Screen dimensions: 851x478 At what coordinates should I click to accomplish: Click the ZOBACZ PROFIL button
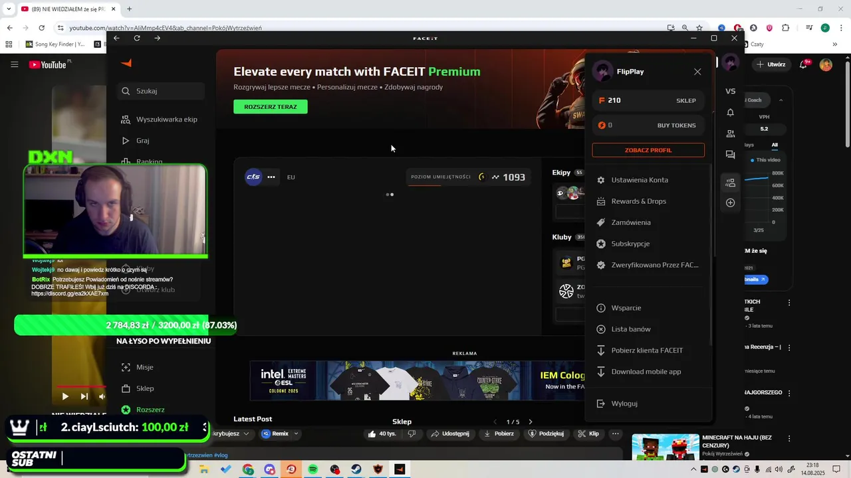click(648, 150)
